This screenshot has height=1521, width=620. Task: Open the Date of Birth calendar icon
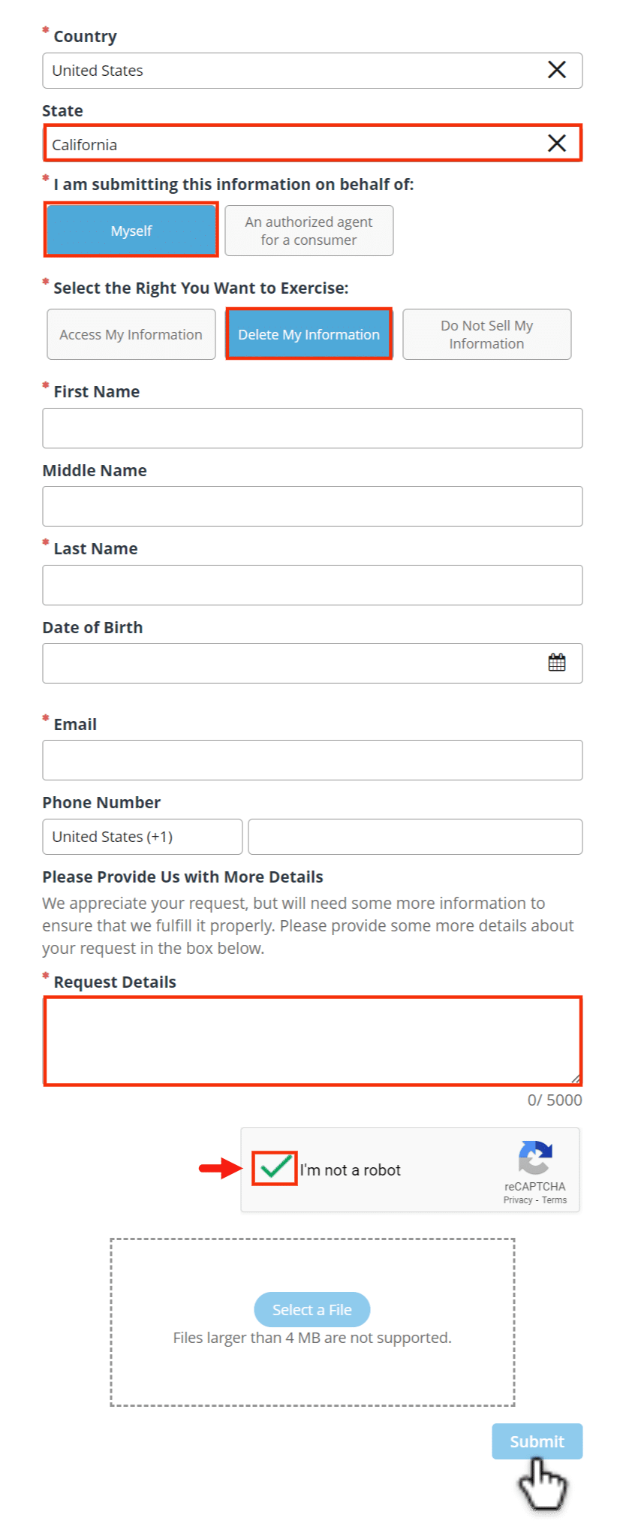tap(556, 662)
